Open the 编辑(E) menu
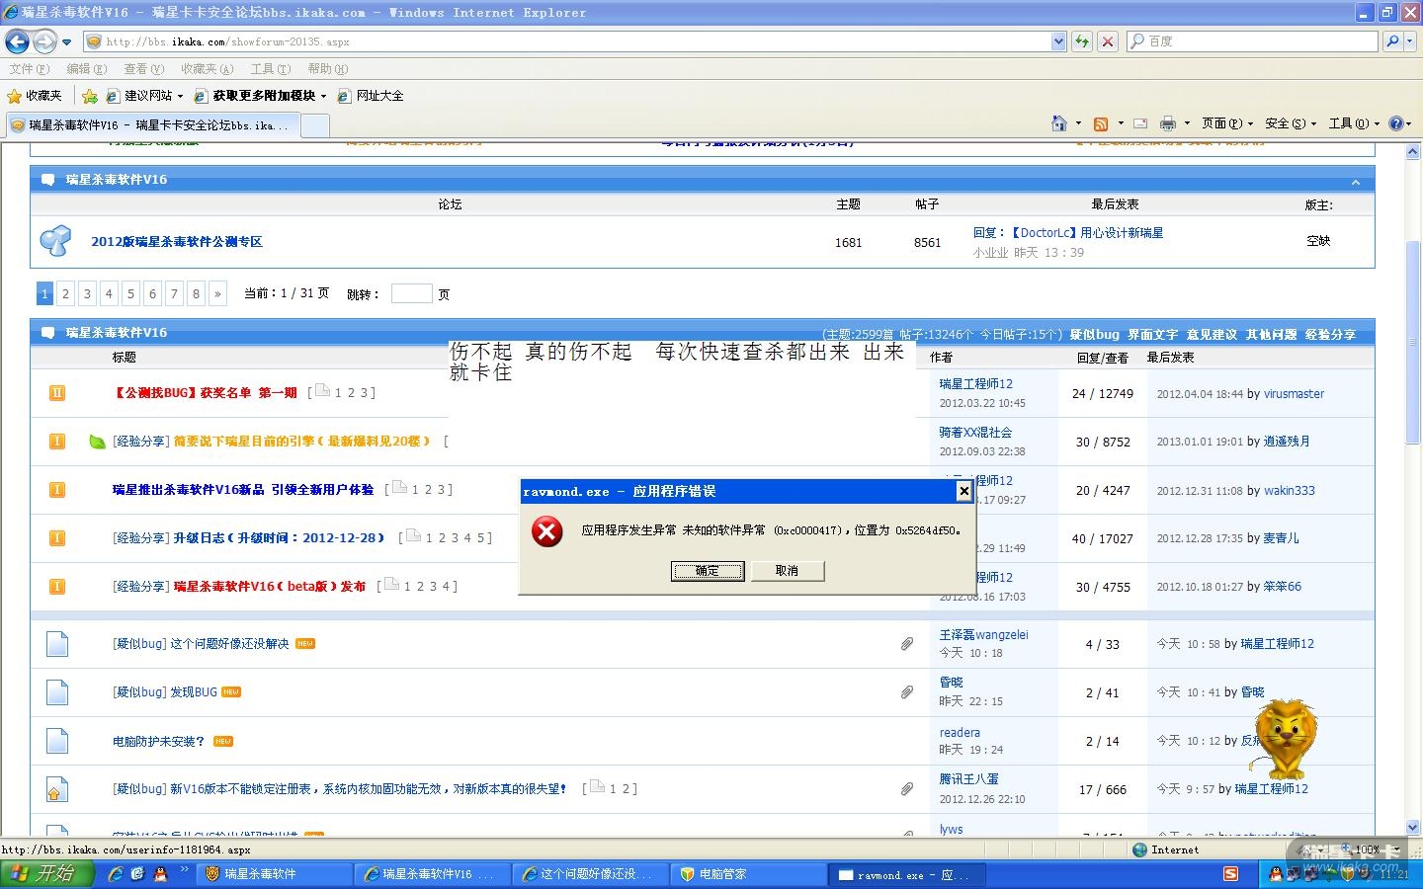The height and width of the screenshot is (889, 1423). click(86, 69)
